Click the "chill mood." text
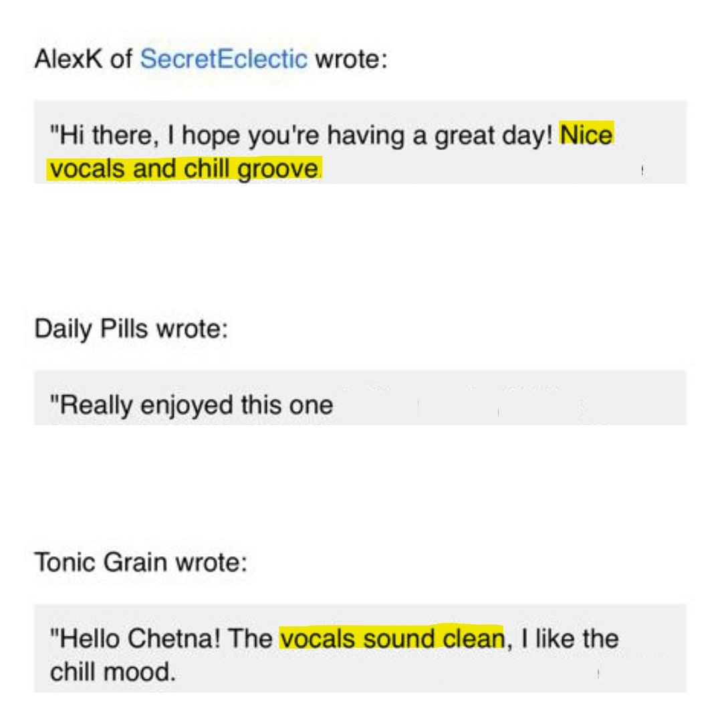Viewport: 722px width, 722px height. [113, 672]
